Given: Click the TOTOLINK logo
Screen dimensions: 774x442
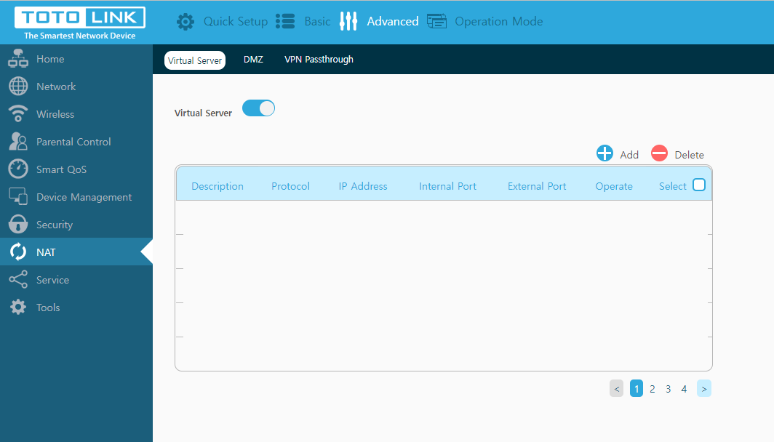Looking at the screenshot, I should click(x=80, y=17).
